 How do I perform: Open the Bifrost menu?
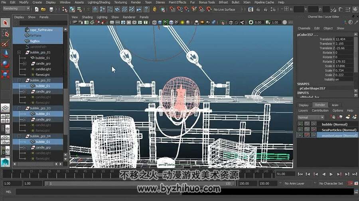[x=223, y=2]
